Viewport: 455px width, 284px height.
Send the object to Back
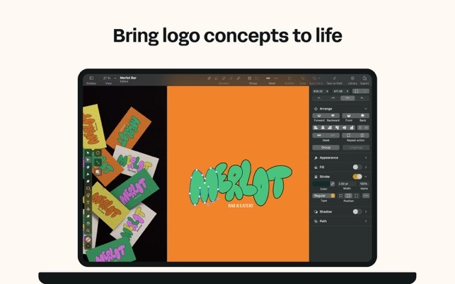pyautogui.click(x=362, y=116)
